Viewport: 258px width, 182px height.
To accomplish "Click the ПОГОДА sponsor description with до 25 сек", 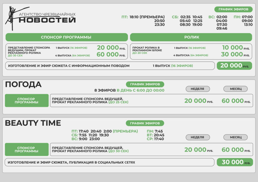I will [x=90, y=100].
